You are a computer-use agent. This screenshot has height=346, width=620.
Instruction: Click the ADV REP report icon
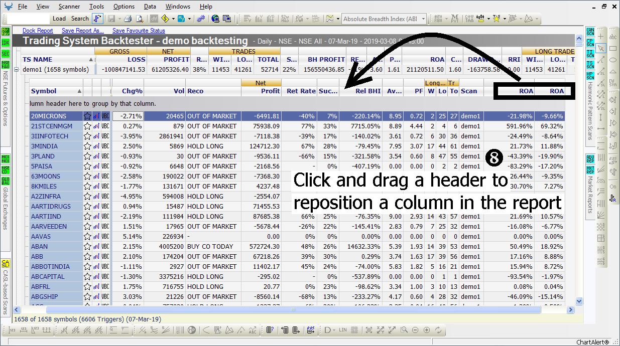[x=590, y=158]
